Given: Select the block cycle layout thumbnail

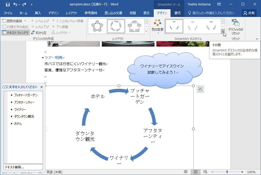Looking at the screenshot, I should (x=134, y=26).
